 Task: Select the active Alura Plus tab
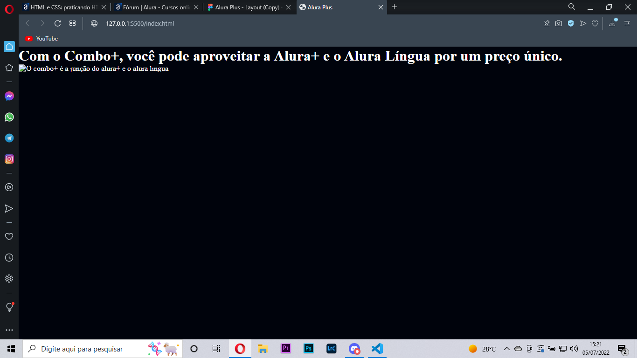click(342, 7)
